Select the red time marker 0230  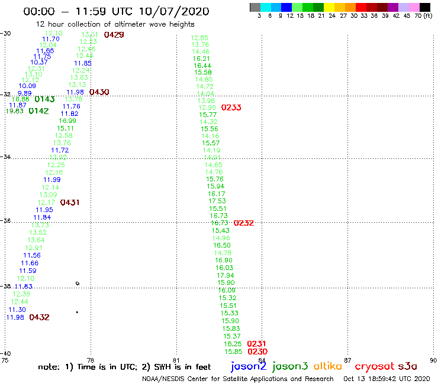(257, 352)
